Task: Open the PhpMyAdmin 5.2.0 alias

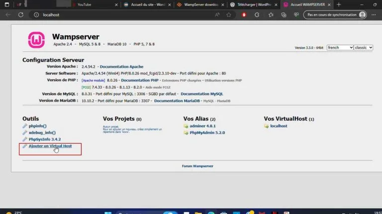Action: [207, 132]
